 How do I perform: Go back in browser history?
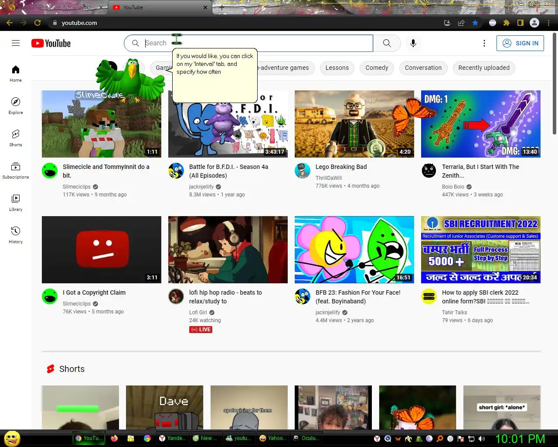point(10,23)
